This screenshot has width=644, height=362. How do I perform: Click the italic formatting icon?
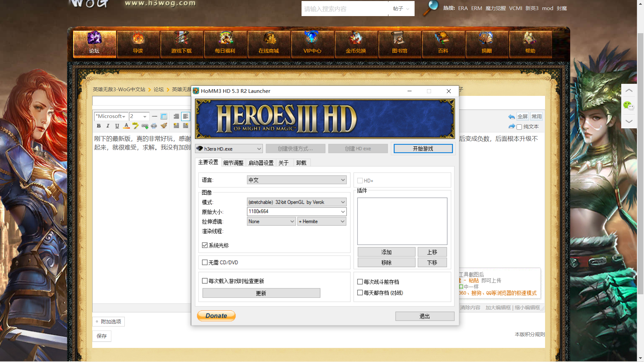coord(108,126)
